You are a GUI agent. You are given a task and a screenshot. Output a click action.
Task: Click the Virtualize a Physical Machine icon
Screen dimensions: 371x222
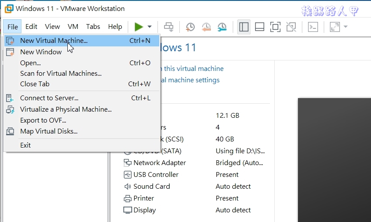click(x=10, y=109)
